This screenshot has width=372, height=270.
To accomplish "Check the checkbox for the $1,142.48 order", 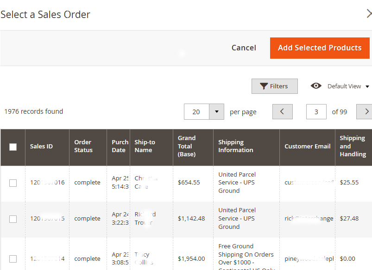I will coord(13,219).
